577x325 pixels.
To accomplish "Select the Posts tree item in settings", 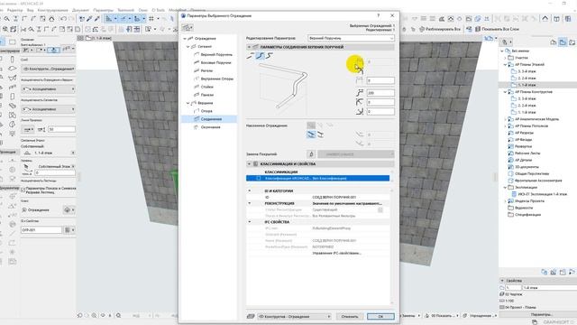I will click(x=206, y=87).
